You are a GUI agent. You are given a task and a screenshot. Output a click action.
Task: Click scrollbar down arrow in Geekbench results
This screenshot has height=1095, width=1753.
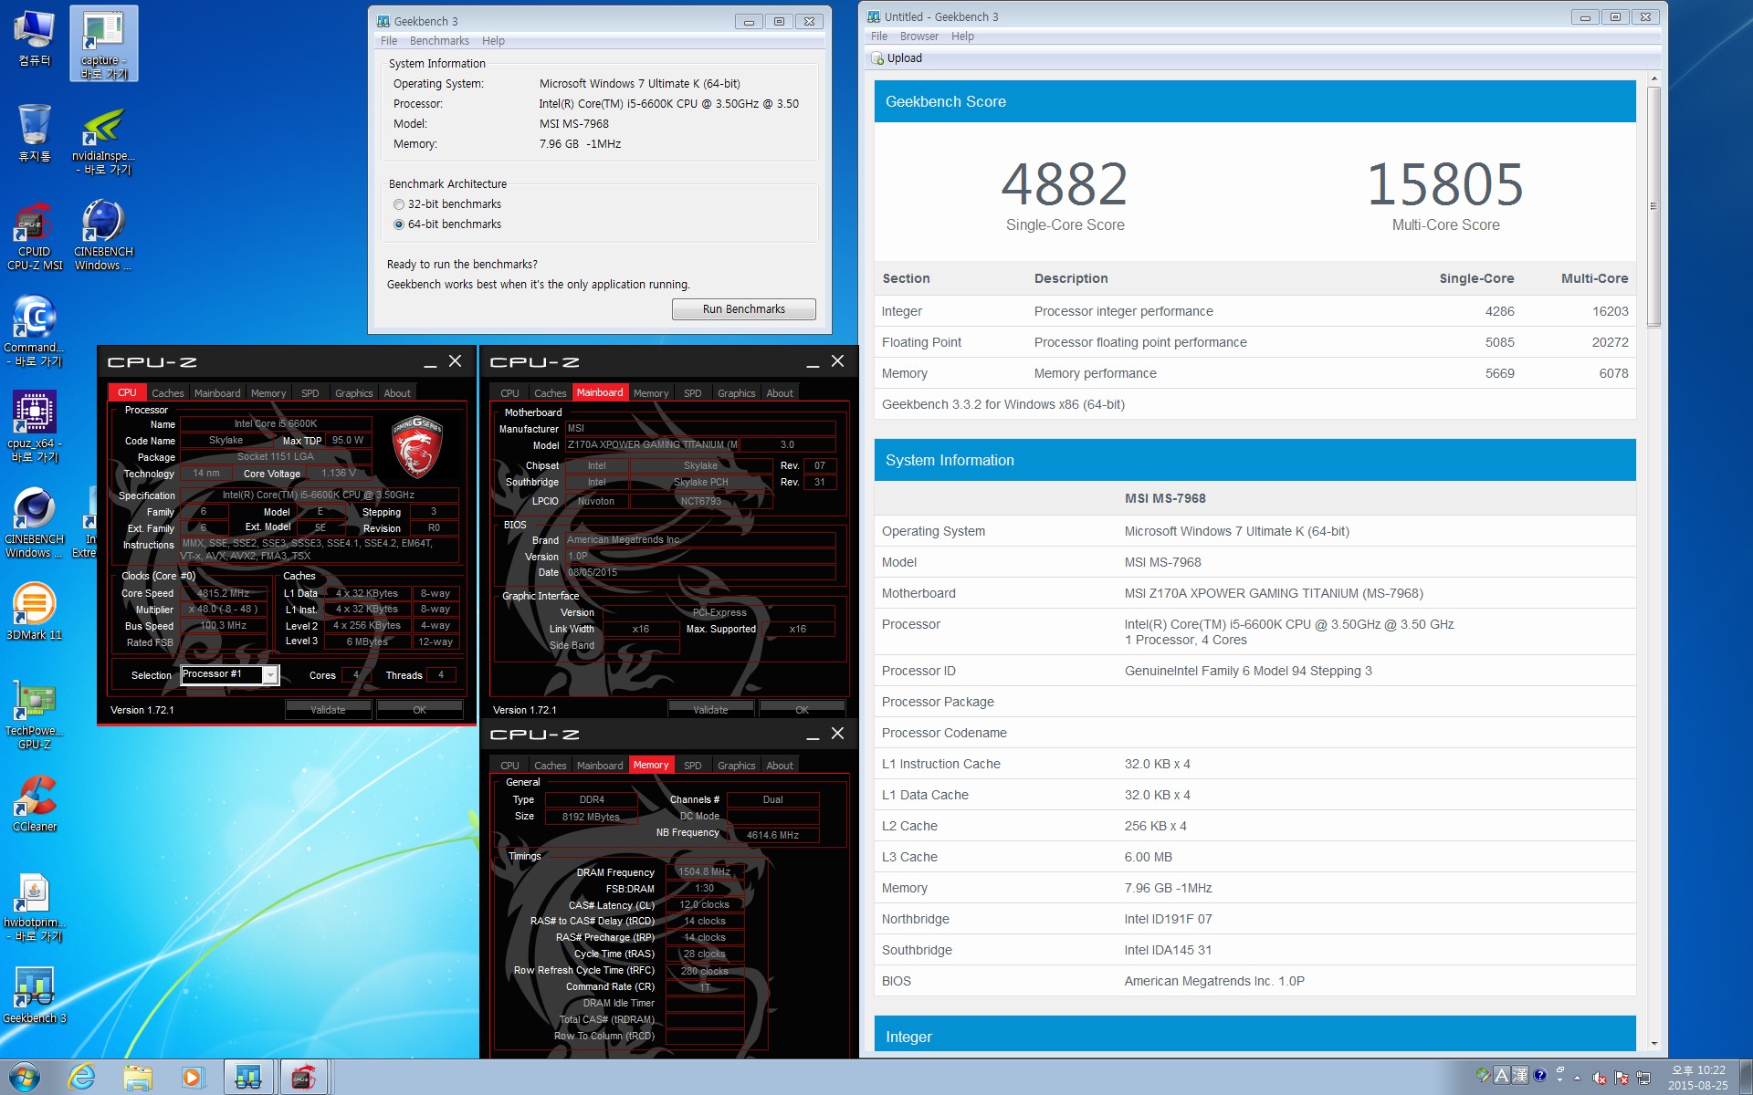pyautogui.click(x=1653, y=1043)
